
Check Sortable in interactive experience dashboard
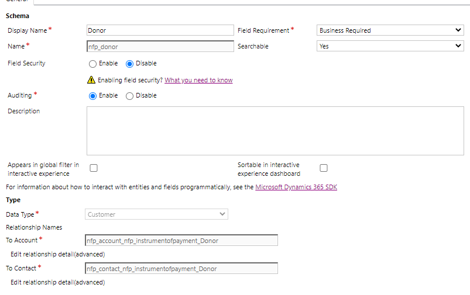pyautogui.click(x=324, y=168)
